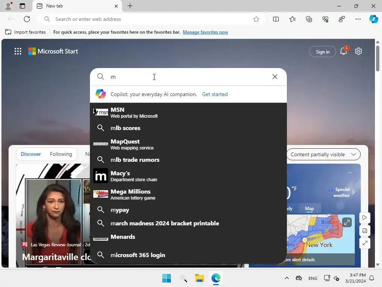Image resolution: width=382 pixels, height=287 pixels.
Task: Open the Copilot sidebar
Action: pos(373,19)
